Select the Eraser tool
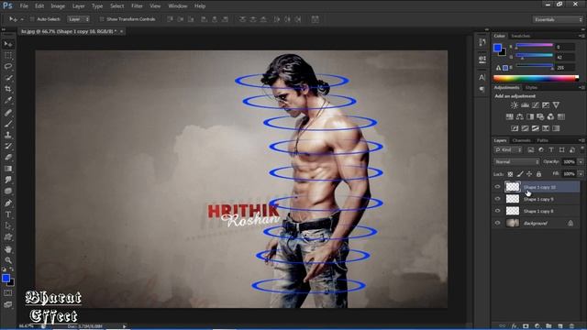587x330 pixels. click(8, 157)
